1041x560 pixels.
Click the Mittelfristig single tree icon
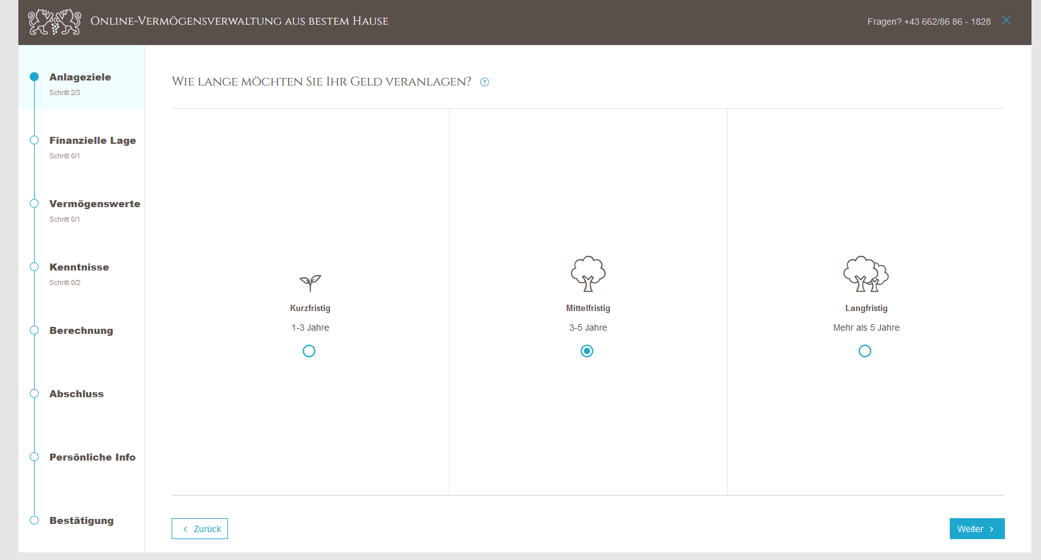point(588,274)
